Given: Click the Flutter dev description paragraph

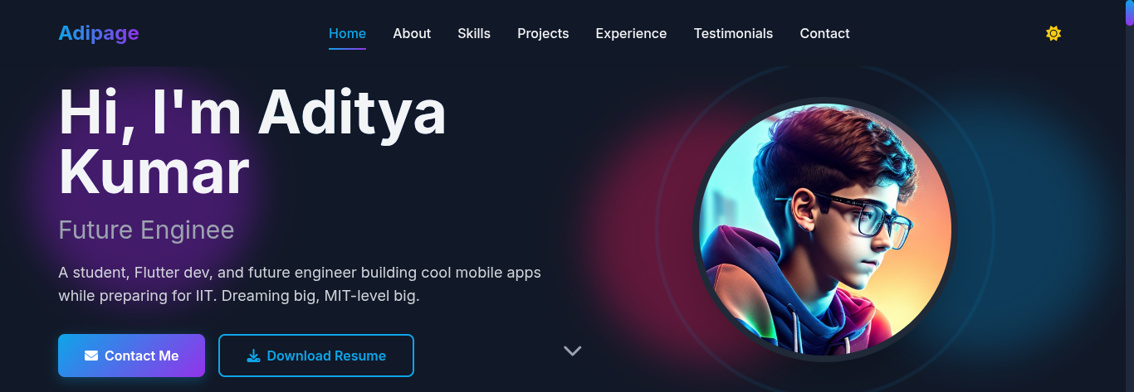Looking at the screenshot, I should click(x=300, y=283).
